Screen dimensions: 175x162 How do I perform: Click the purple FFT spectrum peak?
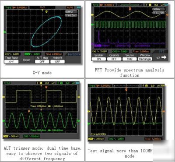99,37
